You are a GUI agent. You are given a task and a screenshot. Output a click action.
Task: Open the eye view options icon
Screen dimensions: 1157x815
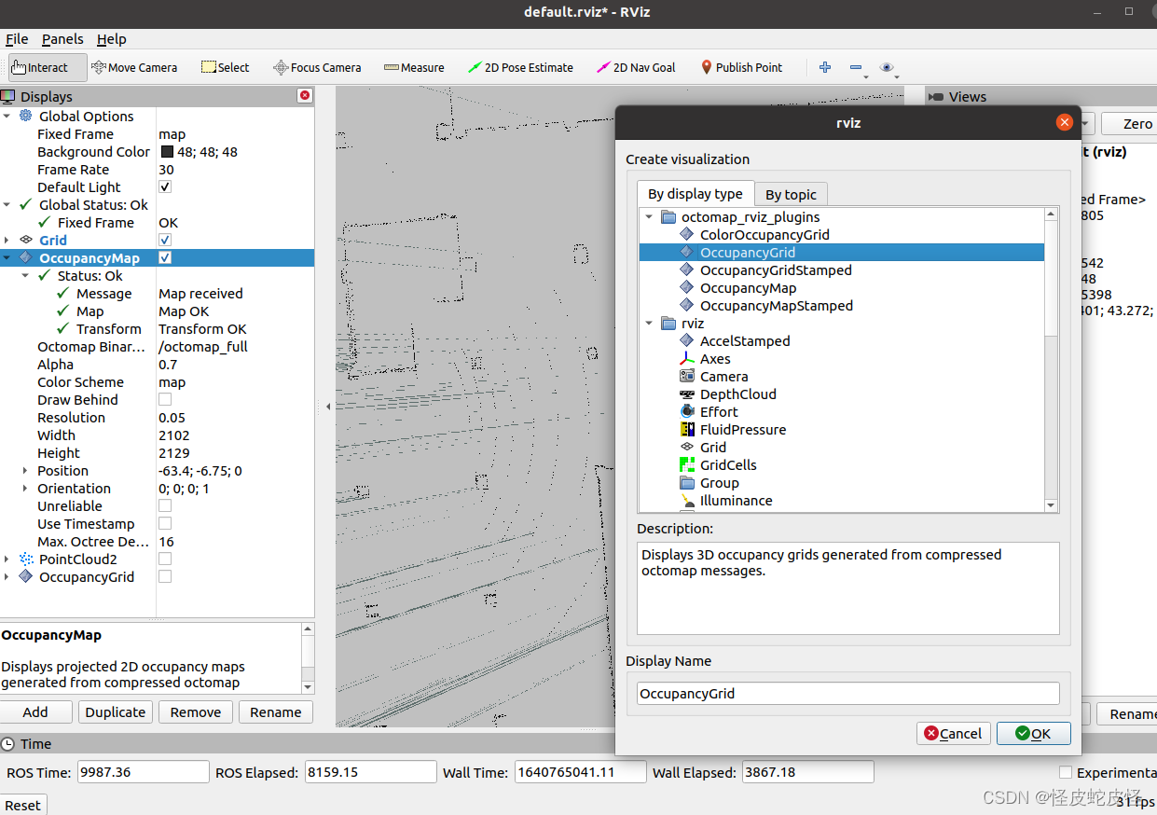(887, 67)
